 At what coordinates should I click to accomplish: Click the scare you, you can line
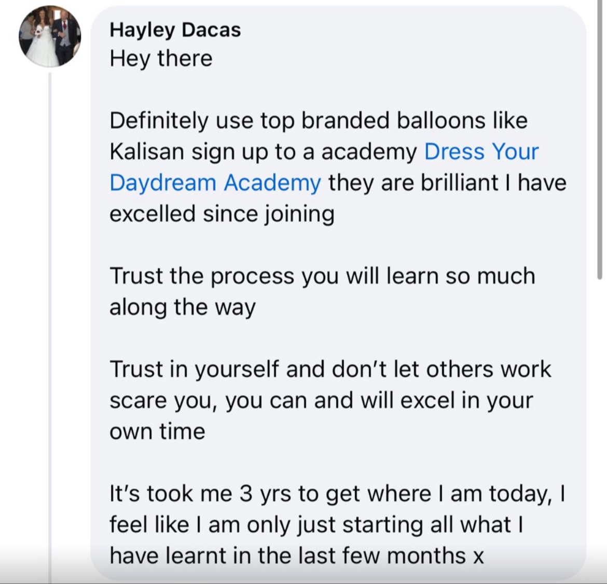[321, 400]
